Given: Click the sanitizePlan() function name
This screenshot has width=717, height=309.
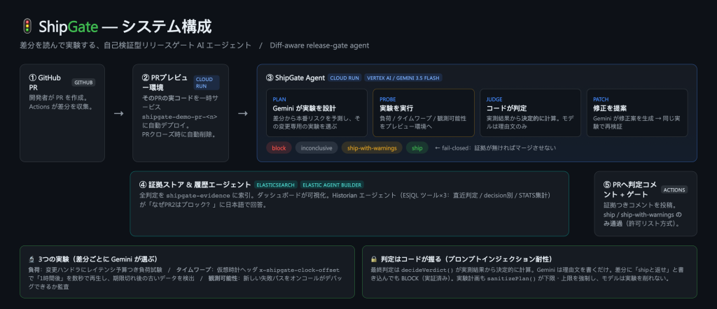Looking at the screenshot, I should point(511,278).
